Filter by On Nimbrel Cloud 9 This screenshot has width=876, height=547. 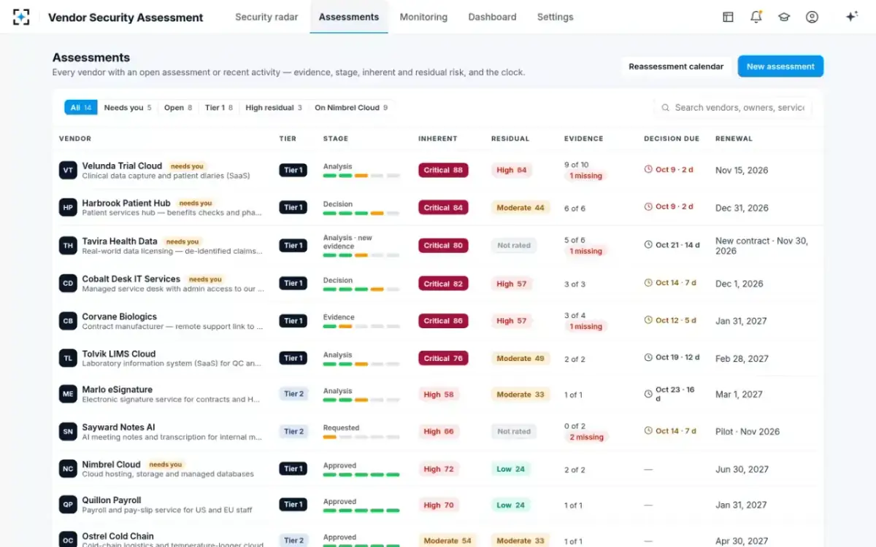(x=351, y=107)
